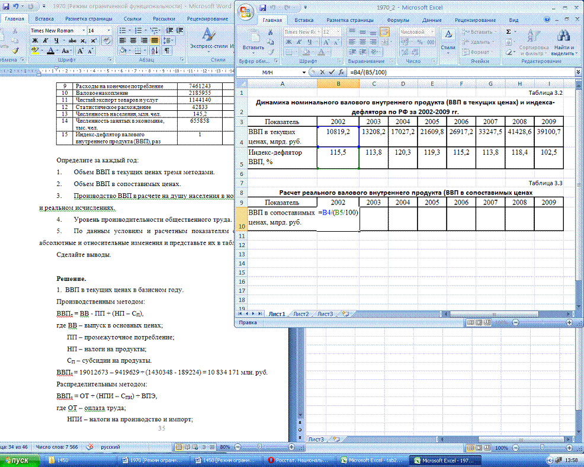Cancel formula entry with the X icon
The image size is (584, 467).
(x=323, y=72)
